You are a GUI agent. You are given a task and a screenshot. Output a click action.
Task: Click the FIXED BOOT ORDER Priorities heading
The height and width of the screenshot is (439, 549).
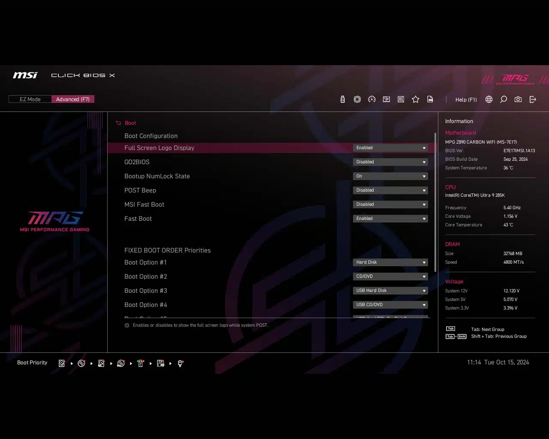pyautogui.click(x=167, y=250)
